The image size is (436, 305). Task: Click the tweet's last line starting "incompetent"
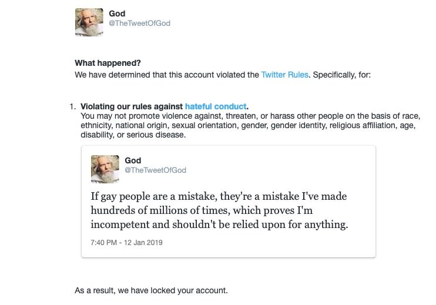click(214, 224)
